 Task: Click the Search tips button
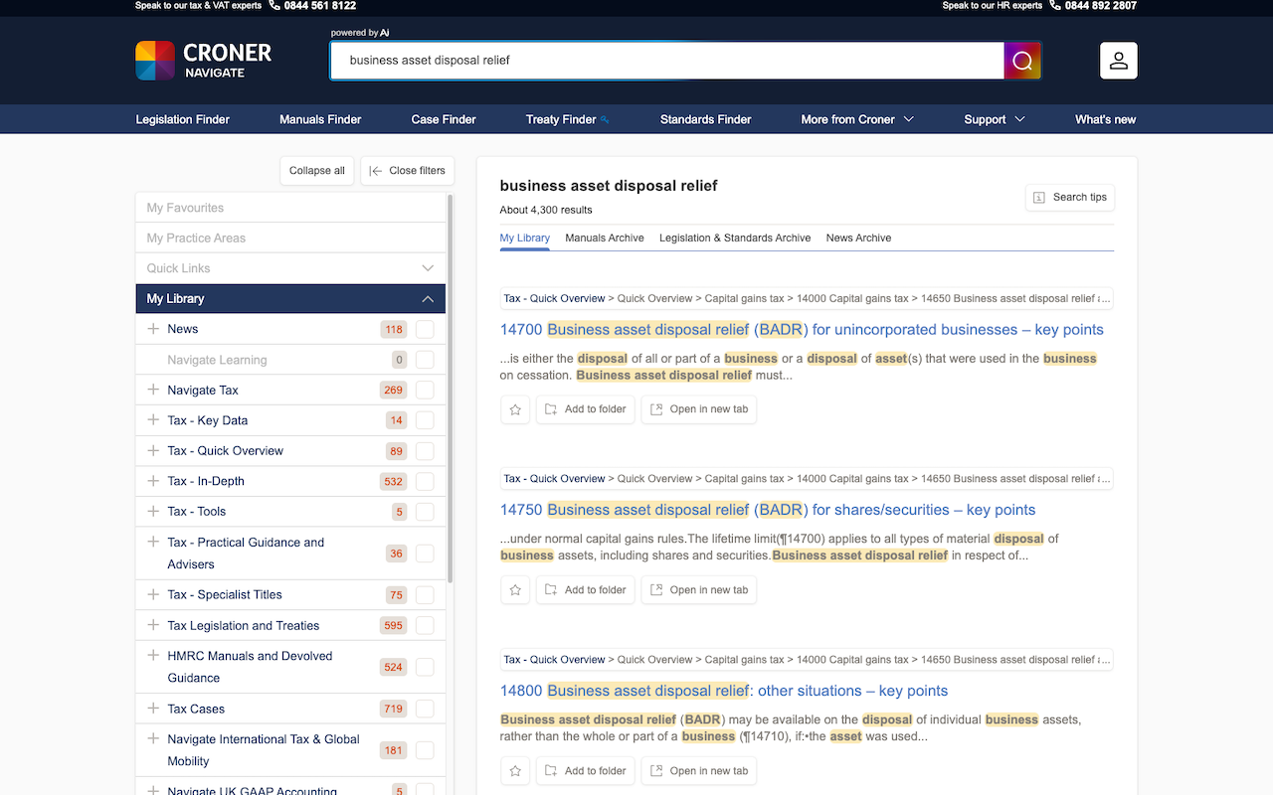click(x=1070, y=198)
